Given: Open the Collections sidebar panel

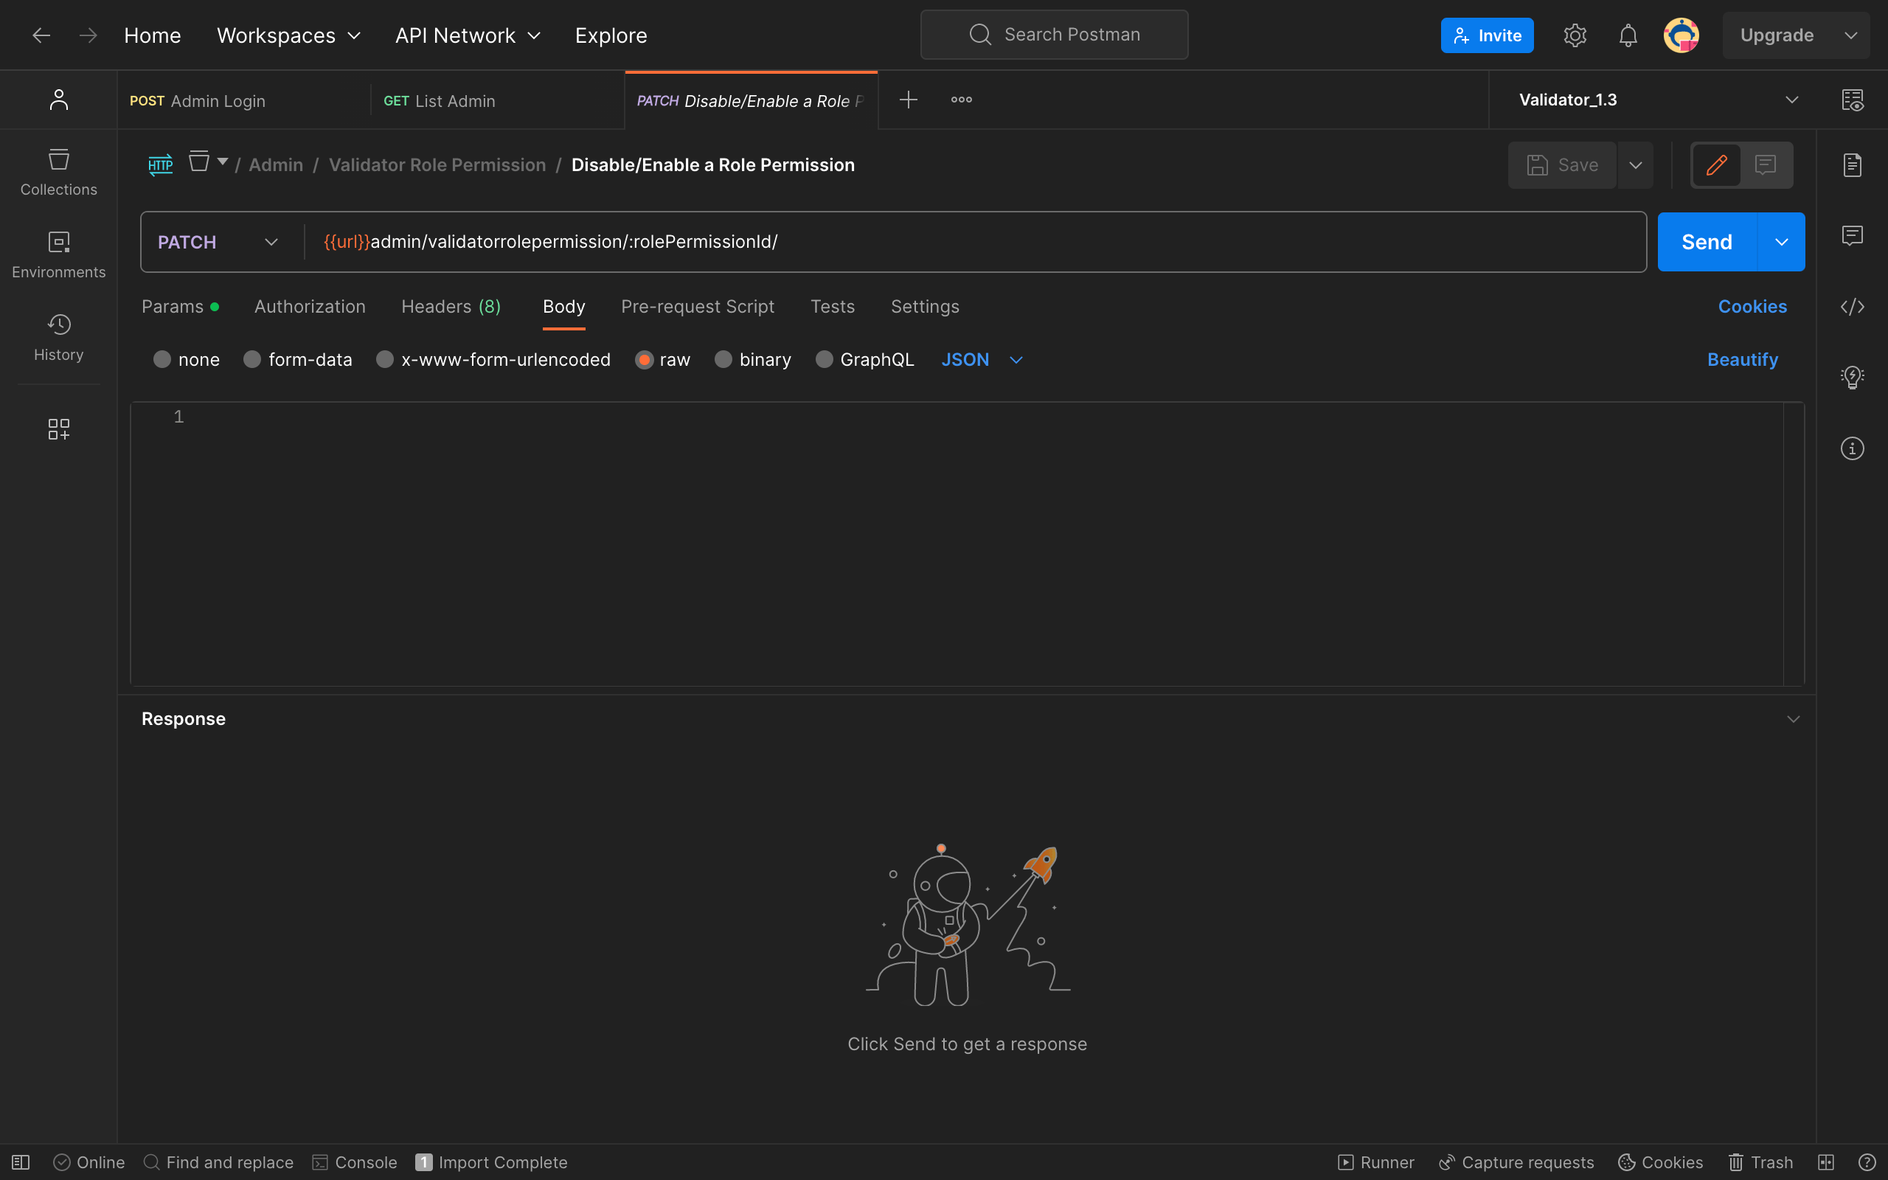Looking at the screenshot, I should 58,172.
